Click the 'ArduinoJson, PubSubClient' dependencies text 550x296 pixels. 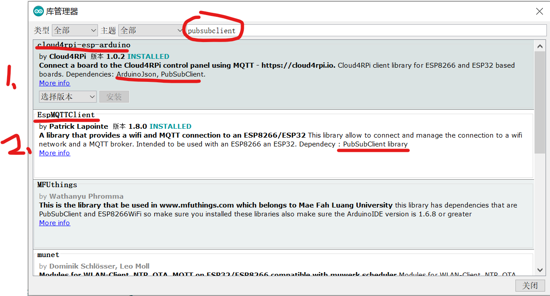tap(160, 74)
